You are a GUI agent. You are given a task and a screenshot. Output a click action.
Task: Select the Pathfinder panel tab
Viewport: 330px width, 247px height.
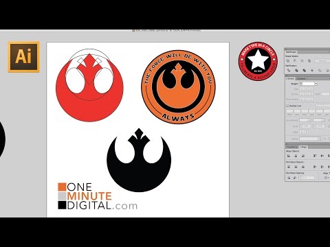pos(291,52)
